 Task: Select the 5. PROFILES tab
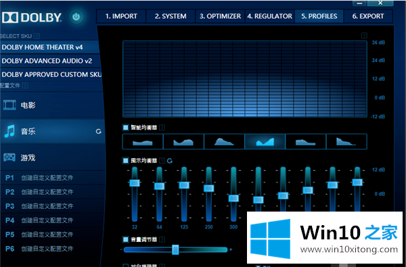[x=319, y=16]
